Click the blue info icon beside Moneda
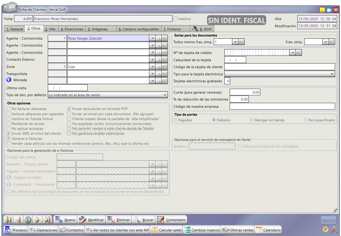The width and height of the screenshot is (341, 236). pos(9,80)
